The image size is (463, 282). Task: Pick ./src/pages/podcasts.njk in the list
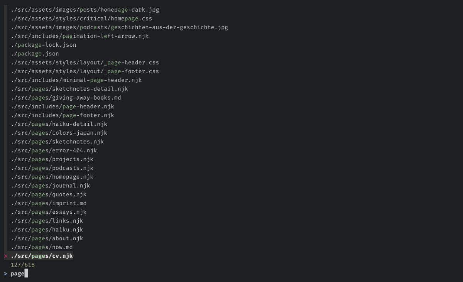coord(52,168)
